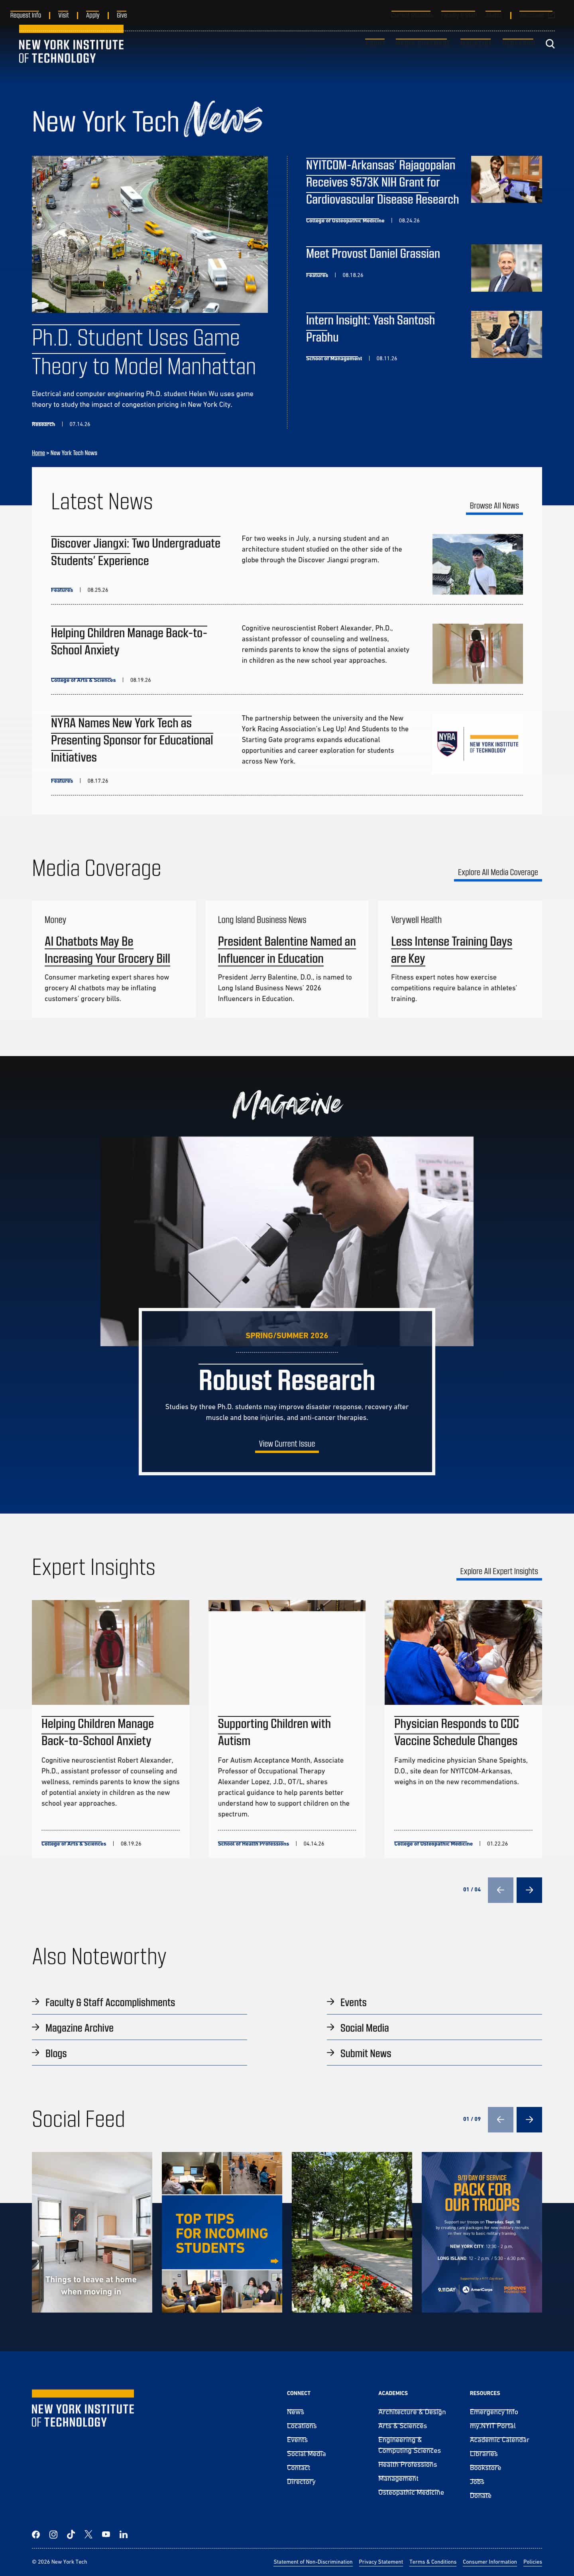This screenshot has width=574, height=2576.
Task: Open Supporting Children with Autism insight
Action: 274,1732
